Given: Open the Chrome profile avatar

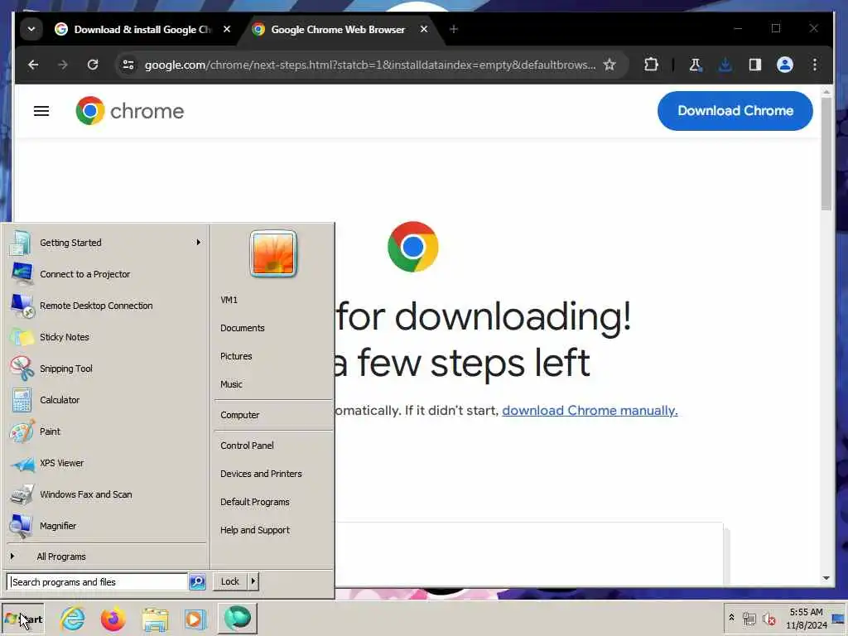Looking at the screenshot, I should [785, 65].
